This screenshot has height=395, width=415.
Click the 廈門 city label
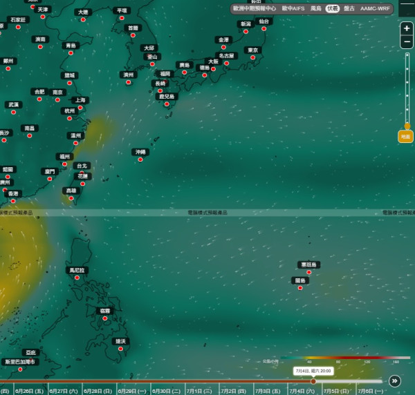click(x=50, y=171)
